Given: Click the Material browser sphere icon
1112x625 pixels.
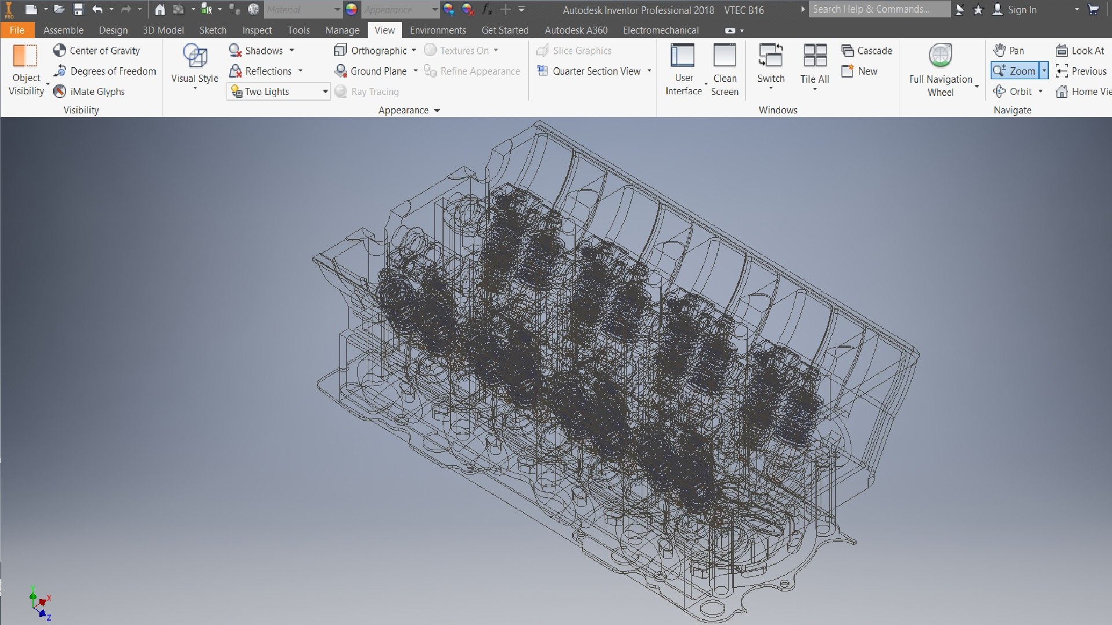Looking at the screenshot, I should click(253, 9).
